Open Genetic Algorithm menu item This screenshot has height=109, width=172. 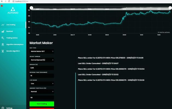pos(13,51)
